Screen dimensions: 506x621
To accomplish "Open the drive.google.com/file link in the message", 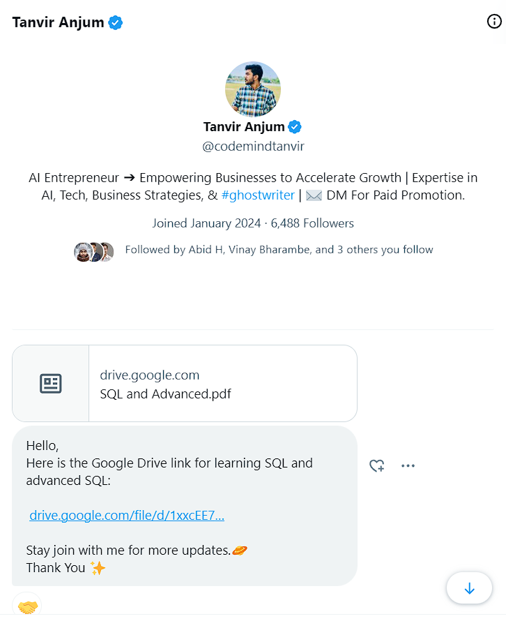I will (x=127, y=516).
